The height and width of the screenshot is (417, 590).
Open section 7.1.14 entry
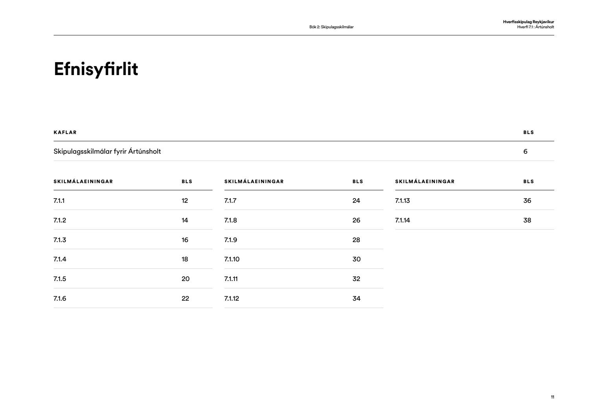tap(402, 220)
